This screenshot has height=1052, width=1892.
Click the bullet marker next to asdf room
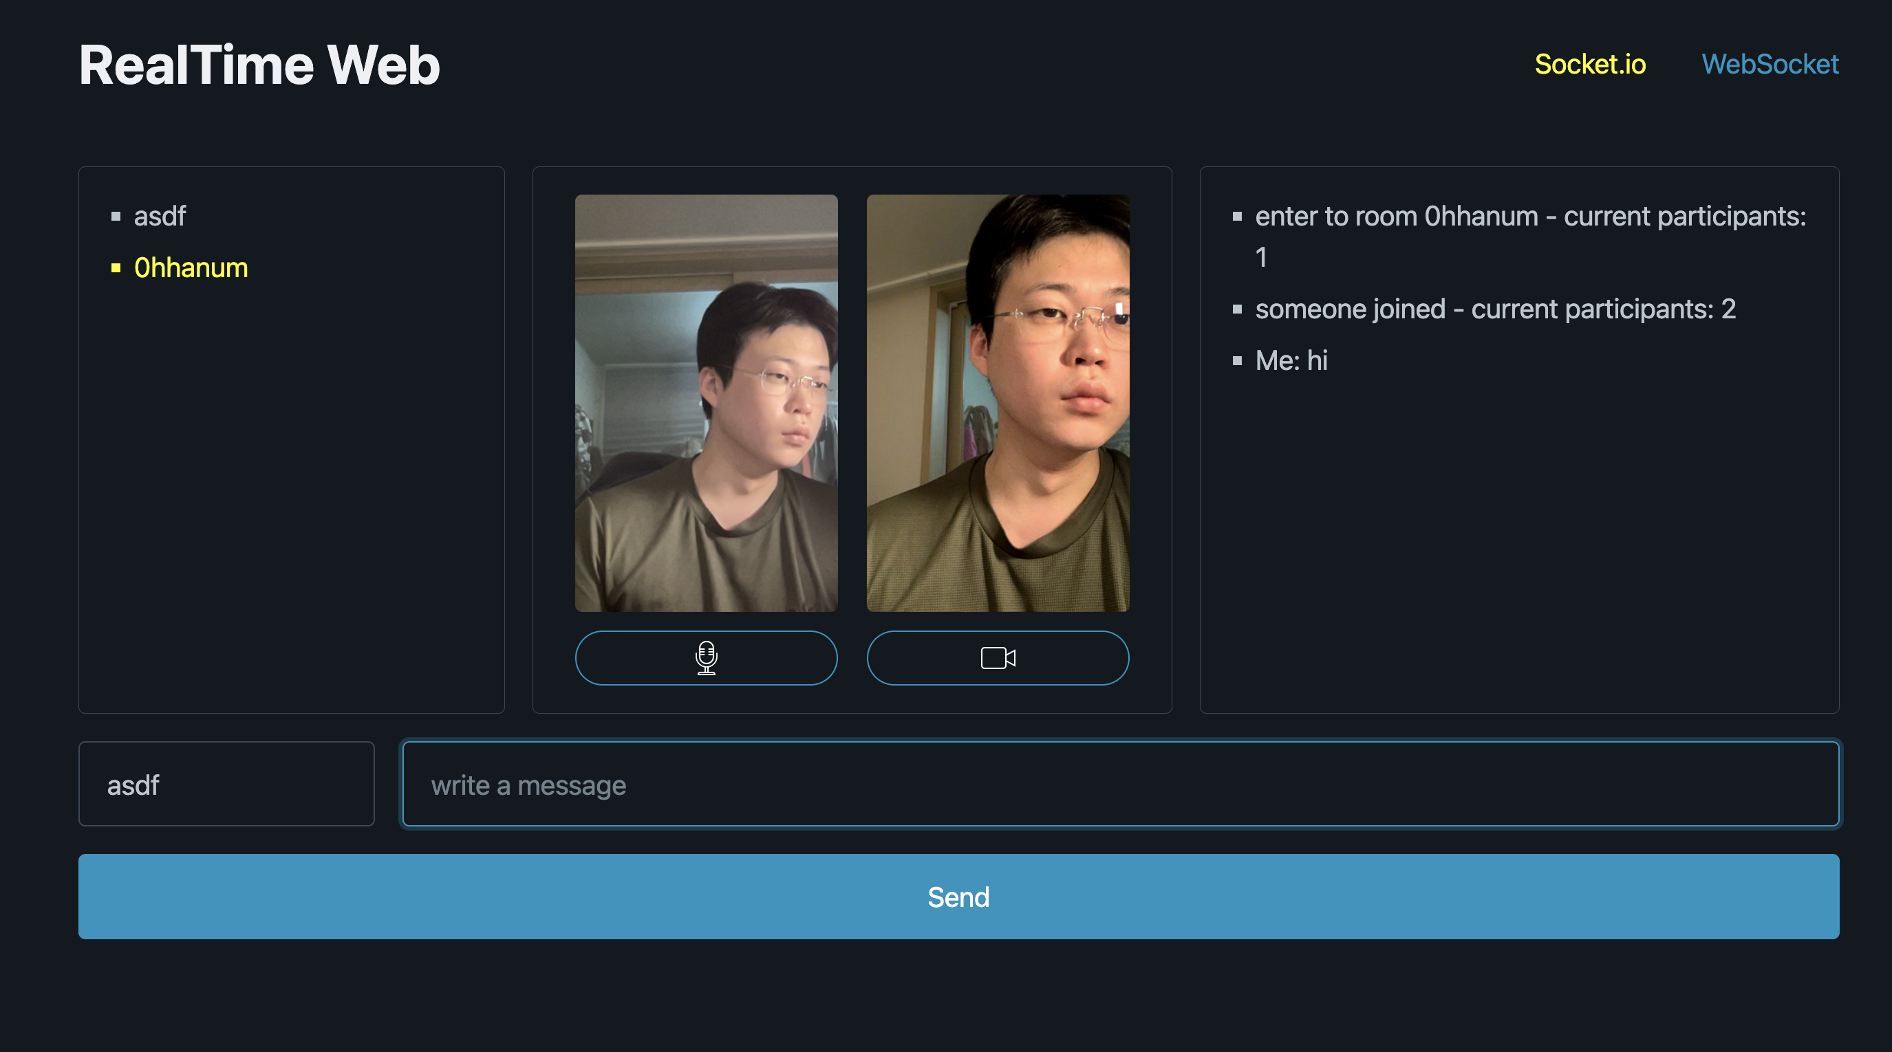pyautogui.click(x=116, y=216)
